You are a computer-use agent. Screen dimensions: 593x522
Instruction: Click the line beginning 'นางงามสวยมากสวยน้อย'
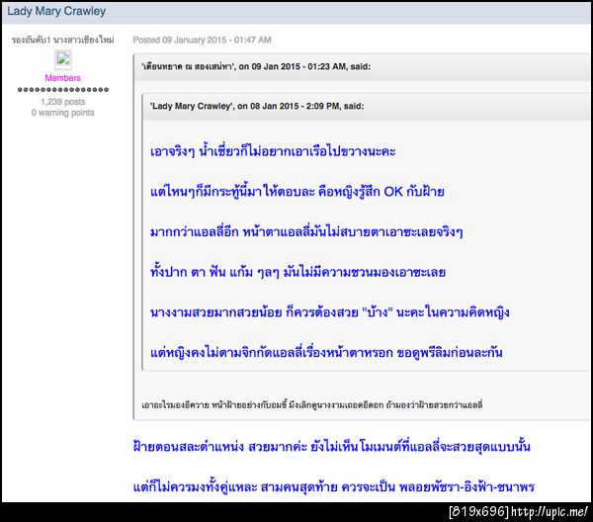coord(330,312)
